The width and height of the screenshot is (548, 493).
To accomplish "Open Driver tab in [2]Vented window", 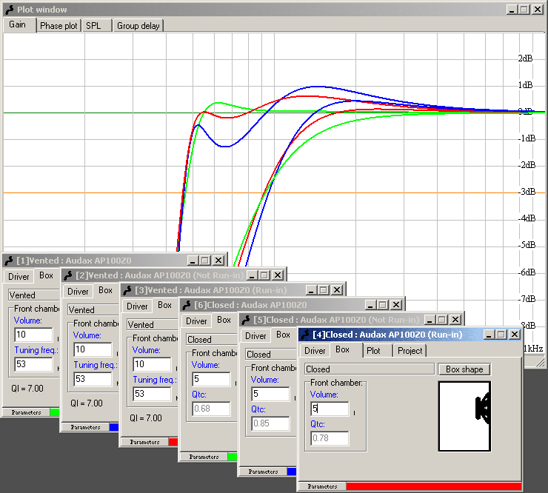I will (x=78, y=292).
